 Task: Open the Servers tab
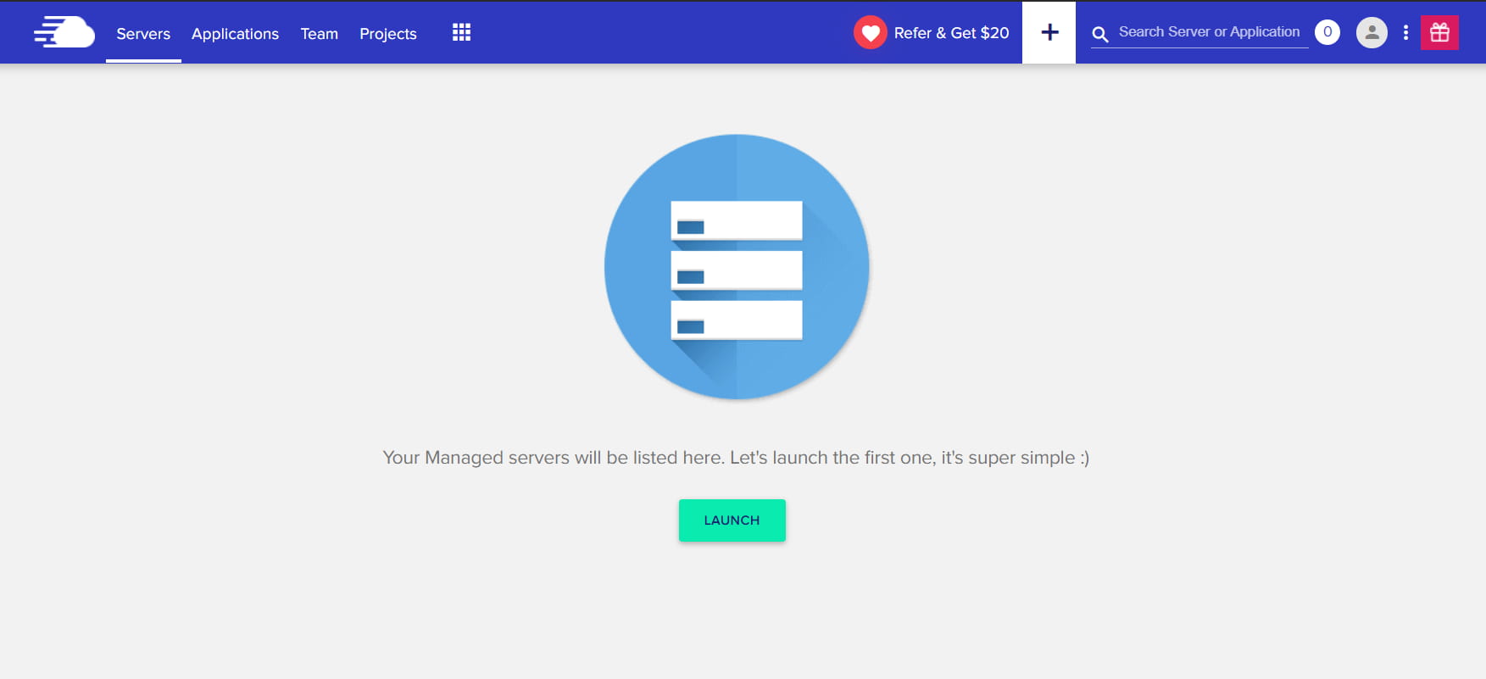click(143, 34)
